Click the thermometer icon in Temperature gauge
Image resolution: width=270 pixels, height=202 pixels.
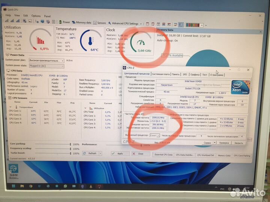[x=90, y=41]
